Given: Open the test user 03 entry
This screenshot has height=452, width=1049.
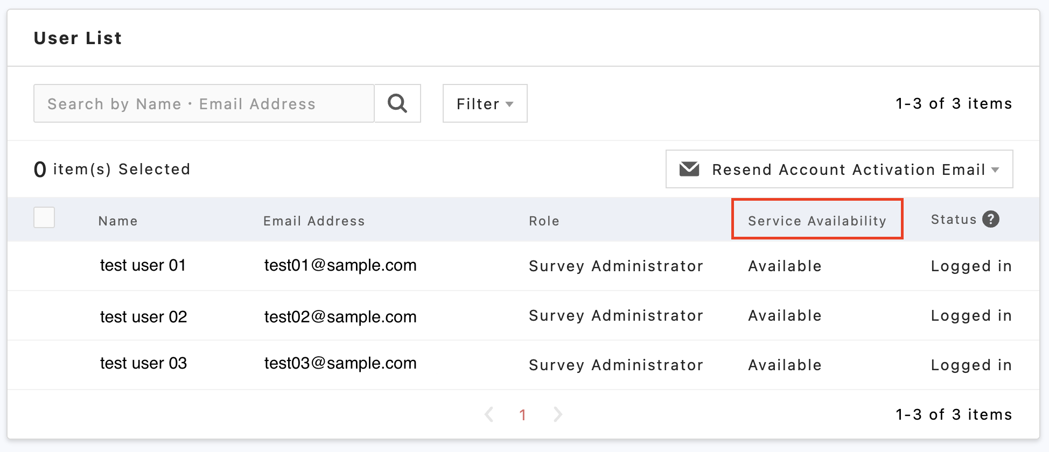Looking at the screenshot, I should [x=143, y=363].
